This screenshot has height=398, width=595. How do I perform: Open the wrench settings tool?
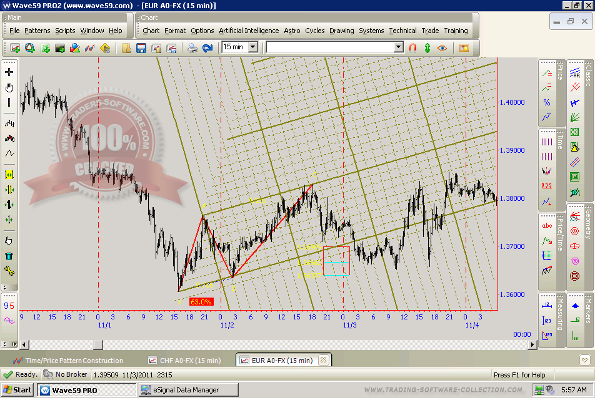[x=9, y=271]
